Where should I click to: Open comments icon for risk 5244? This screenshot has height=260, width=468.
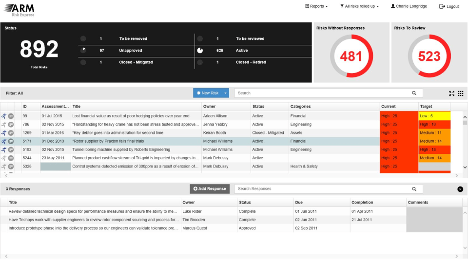(11, 158)
